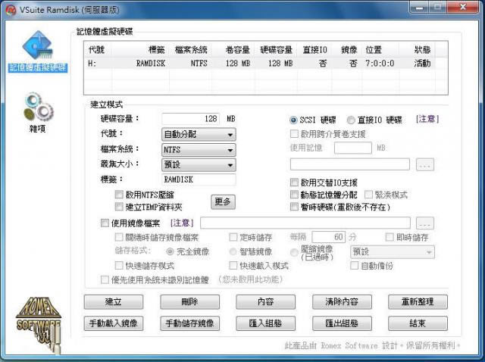Browse for image file with ... button

425,223
